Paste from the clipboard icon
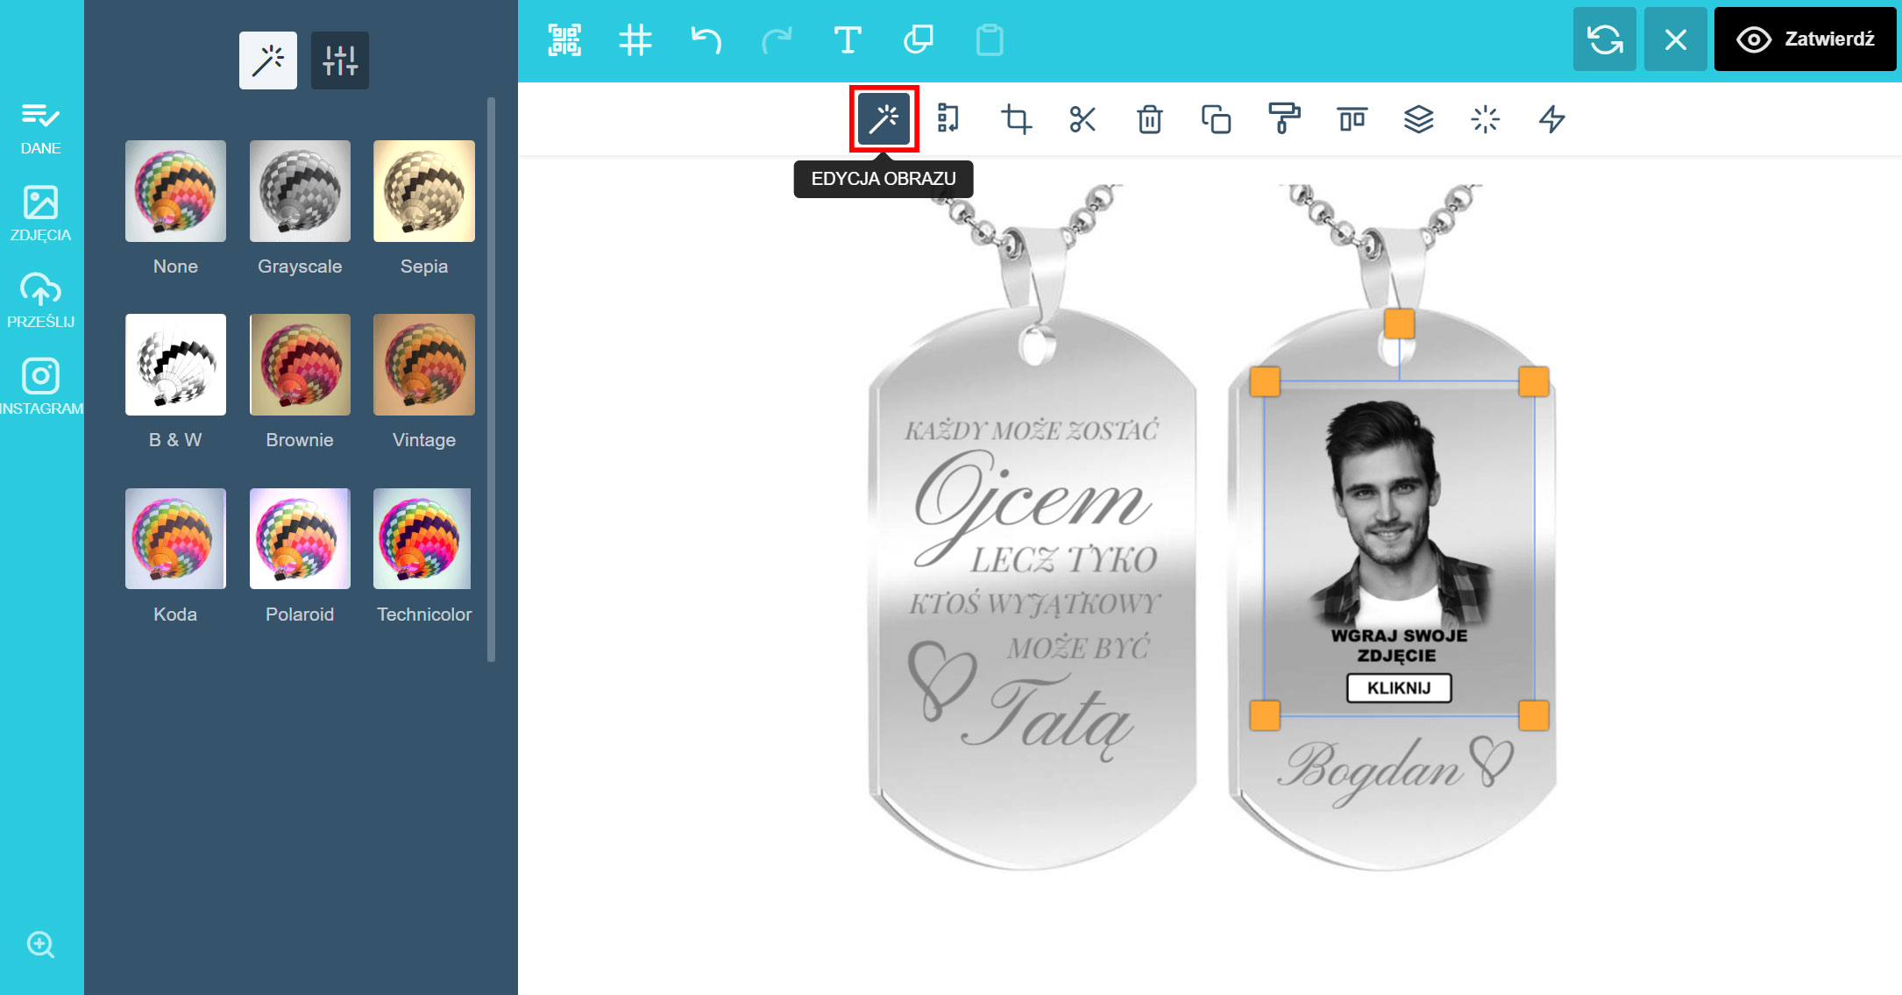Screen dimensions: 1902x995 click(990, 40)
